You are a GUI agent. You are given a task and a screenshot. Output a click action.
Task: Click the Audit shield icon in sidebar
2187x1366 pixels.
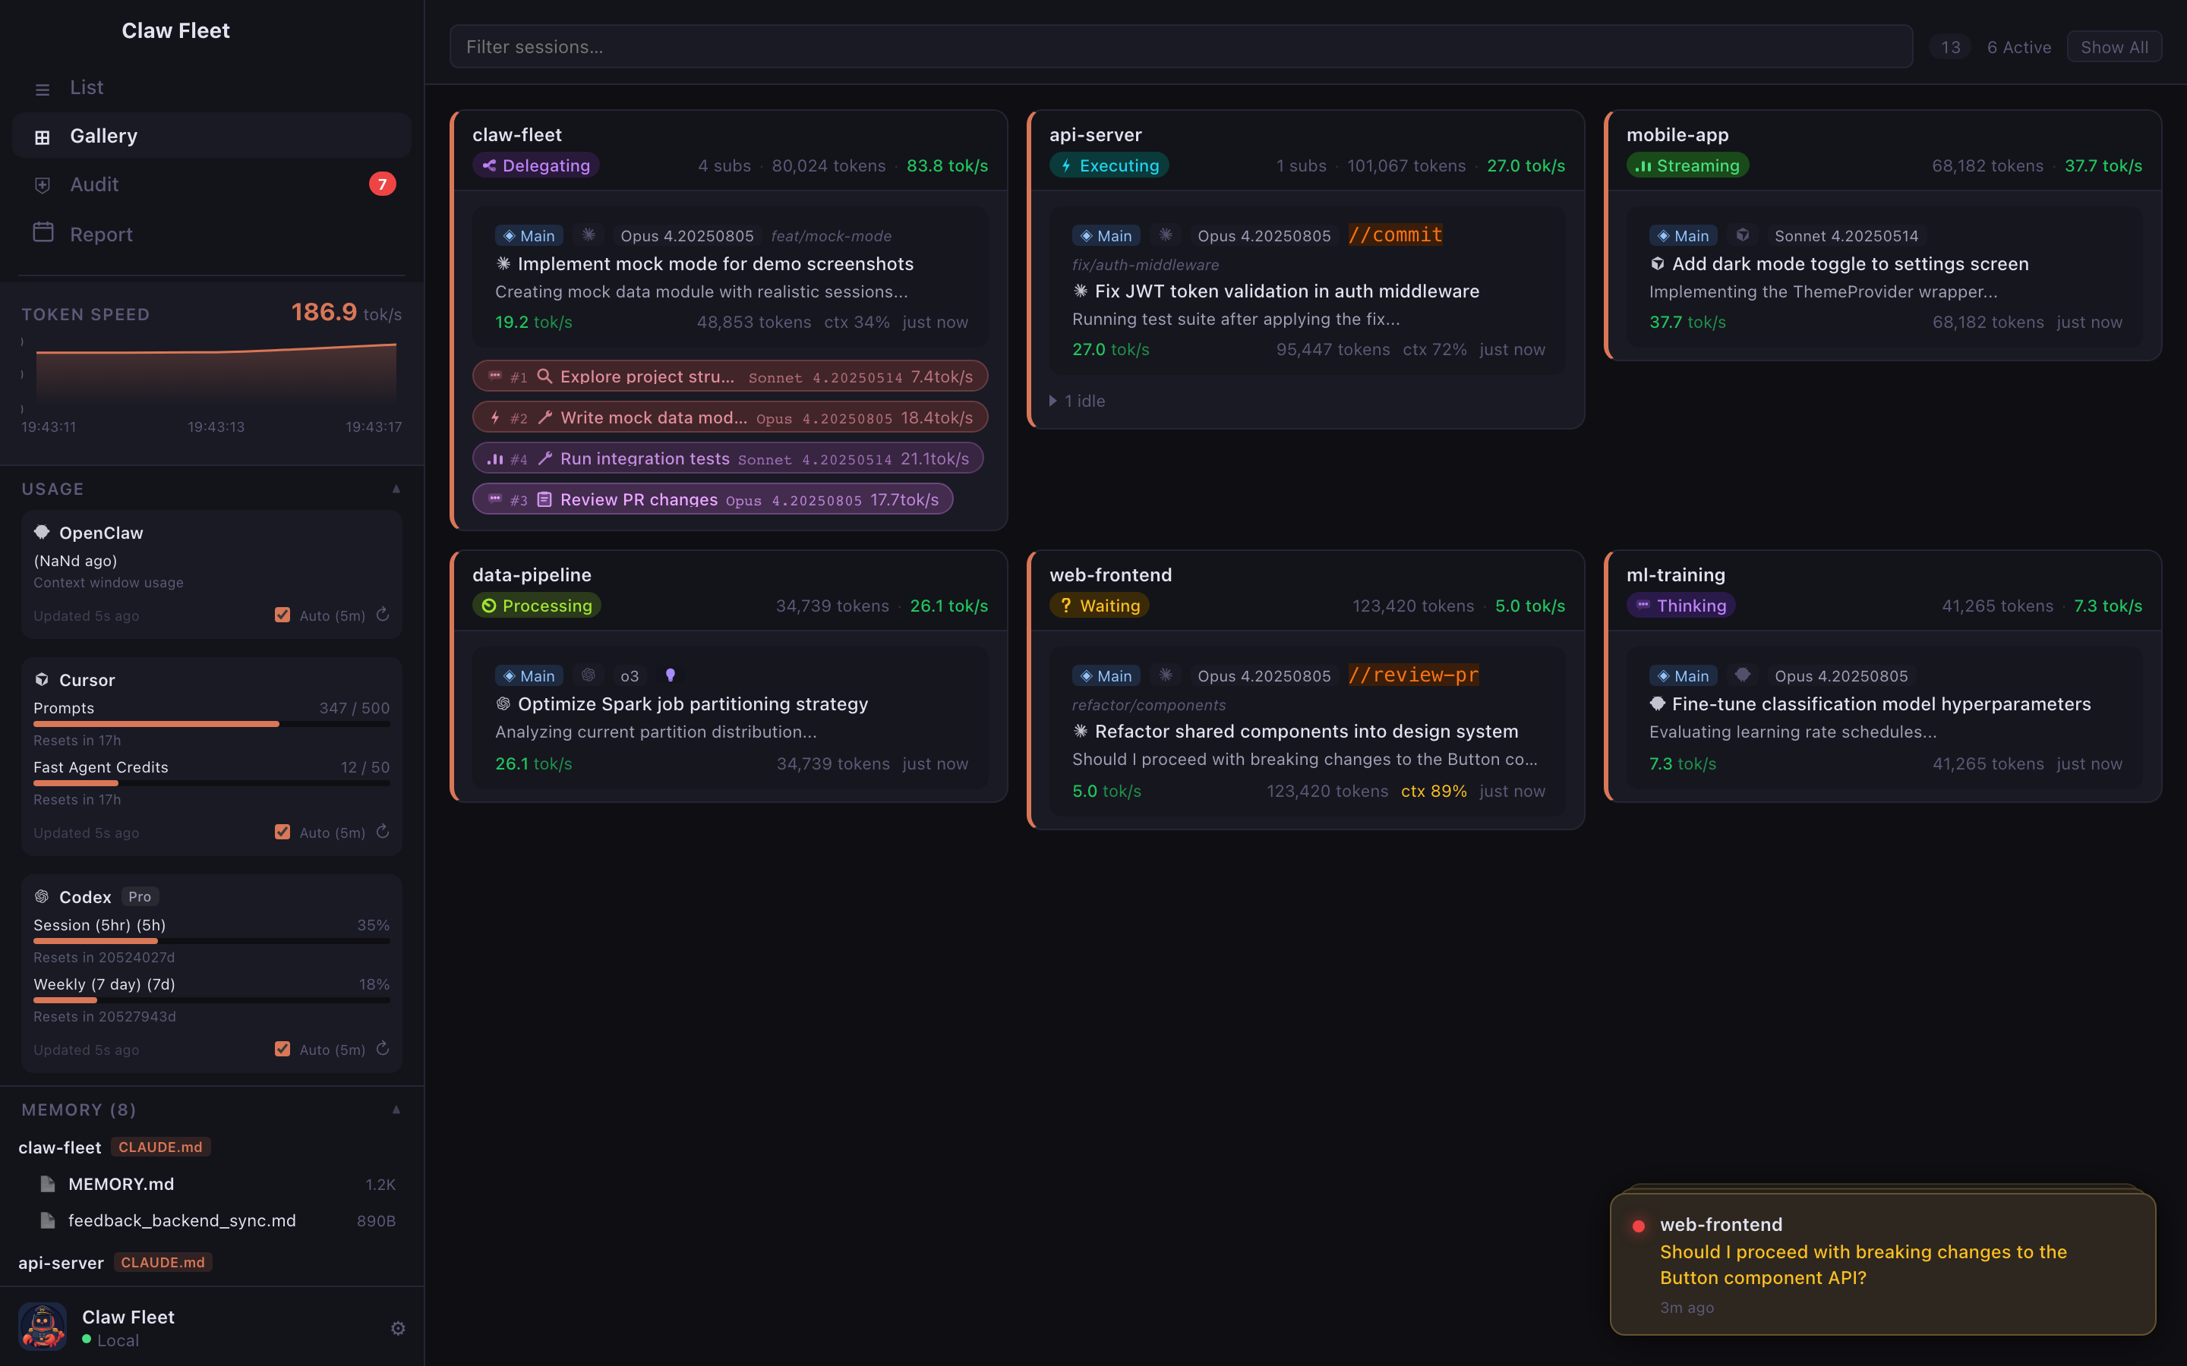[43, 185]
